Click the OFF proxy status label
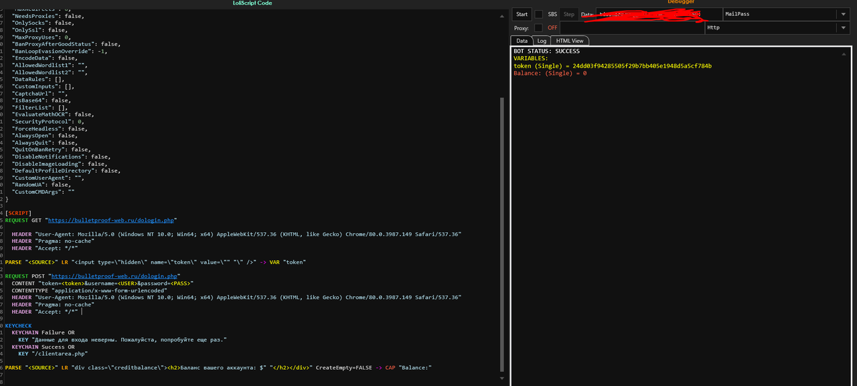Viewport: 857px width, 386px height. tap(552, 28)
